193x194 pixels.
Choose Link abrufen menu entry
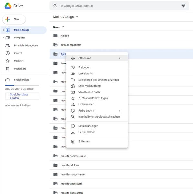point(97,73)
